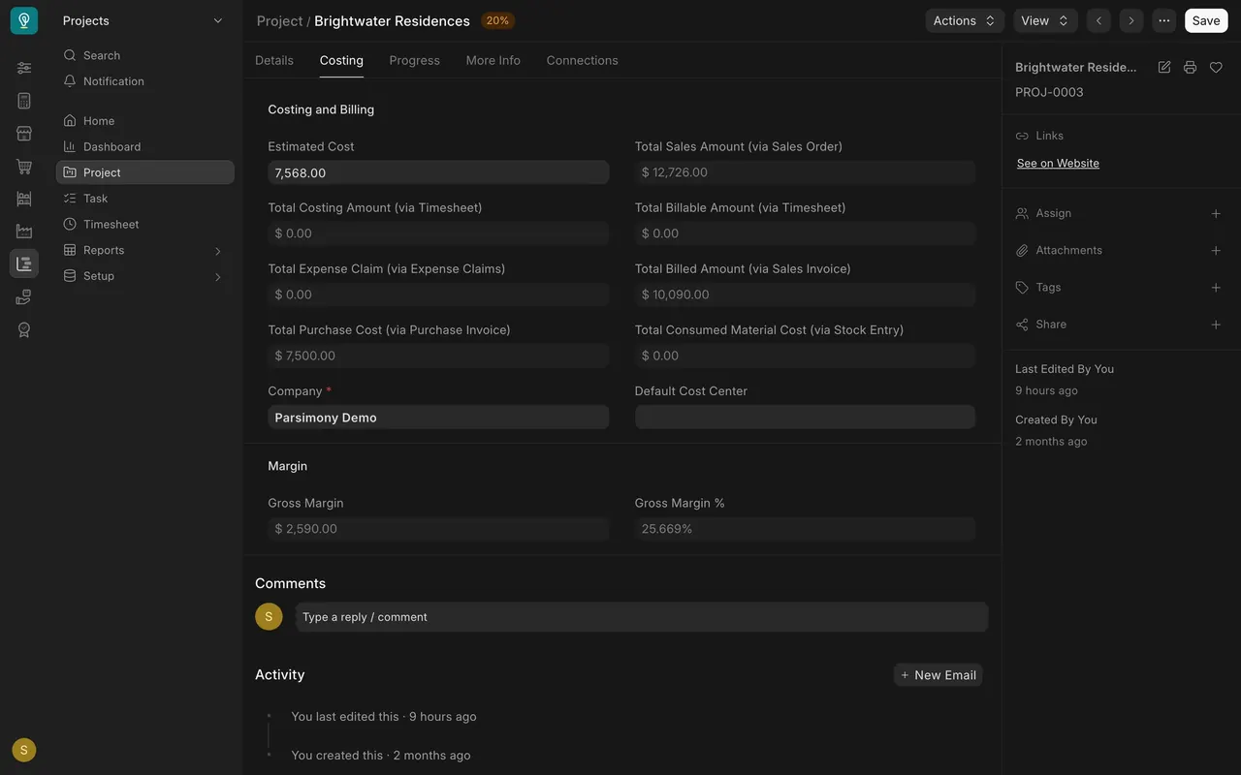Viewport: 1241px width, 775px height.
Task: Click the edit title pencil icon
Action: pos(1164,67)
